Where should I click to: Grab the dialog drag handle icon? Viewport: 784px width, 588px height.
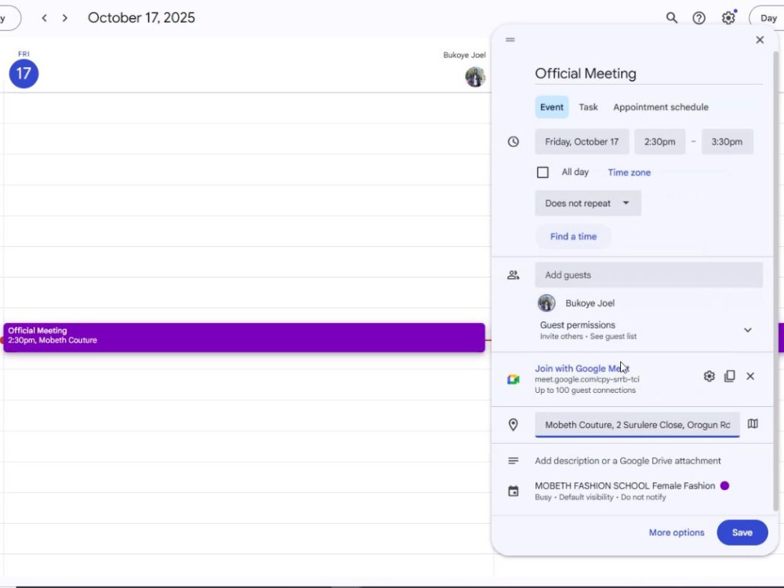[x=510, y=39]
